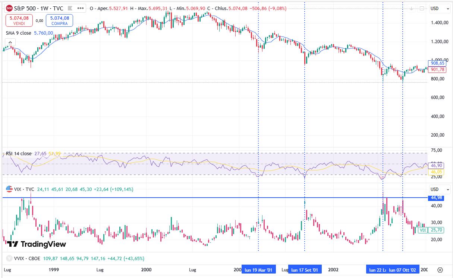
Task: Click the red S&P 500 symbol logo
Action: pyautogui.click(x=9, y=8)
